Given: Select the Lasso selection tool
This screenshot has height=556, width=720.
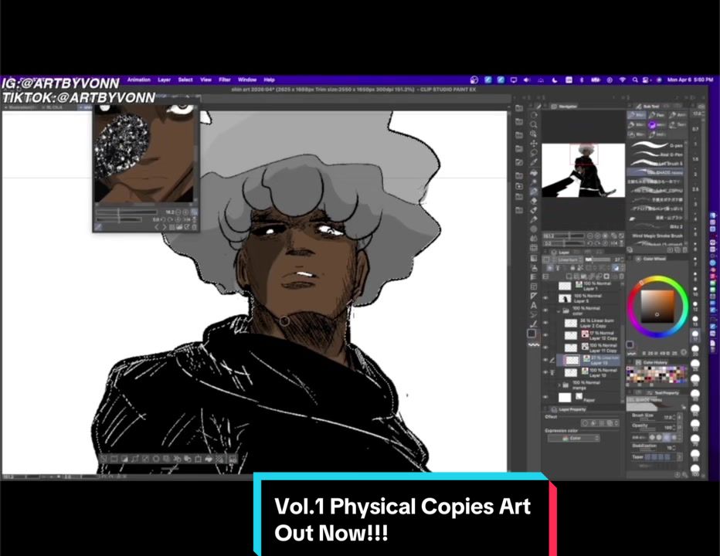Looking at the screenshot, I should point(534,153).
